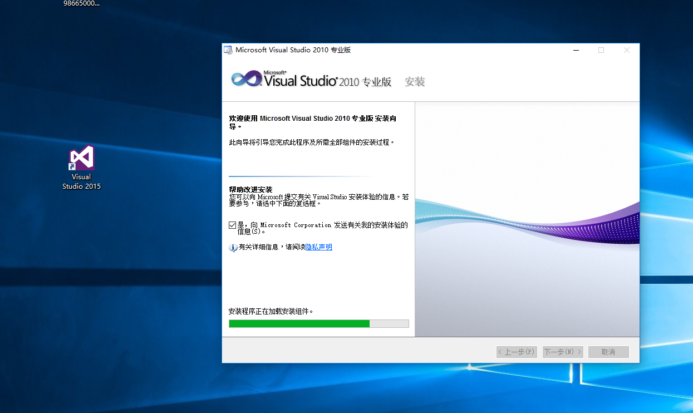Click the 欢迎使用 Microsoft Visual Studio 2010 welcome heading

tap(313, 122)
